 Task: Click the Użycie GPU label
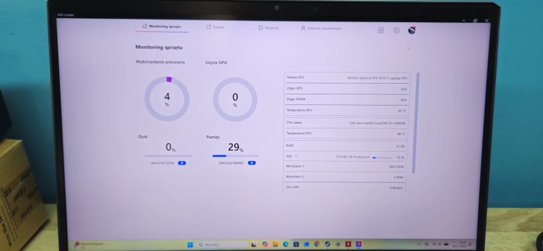point(216,63)
